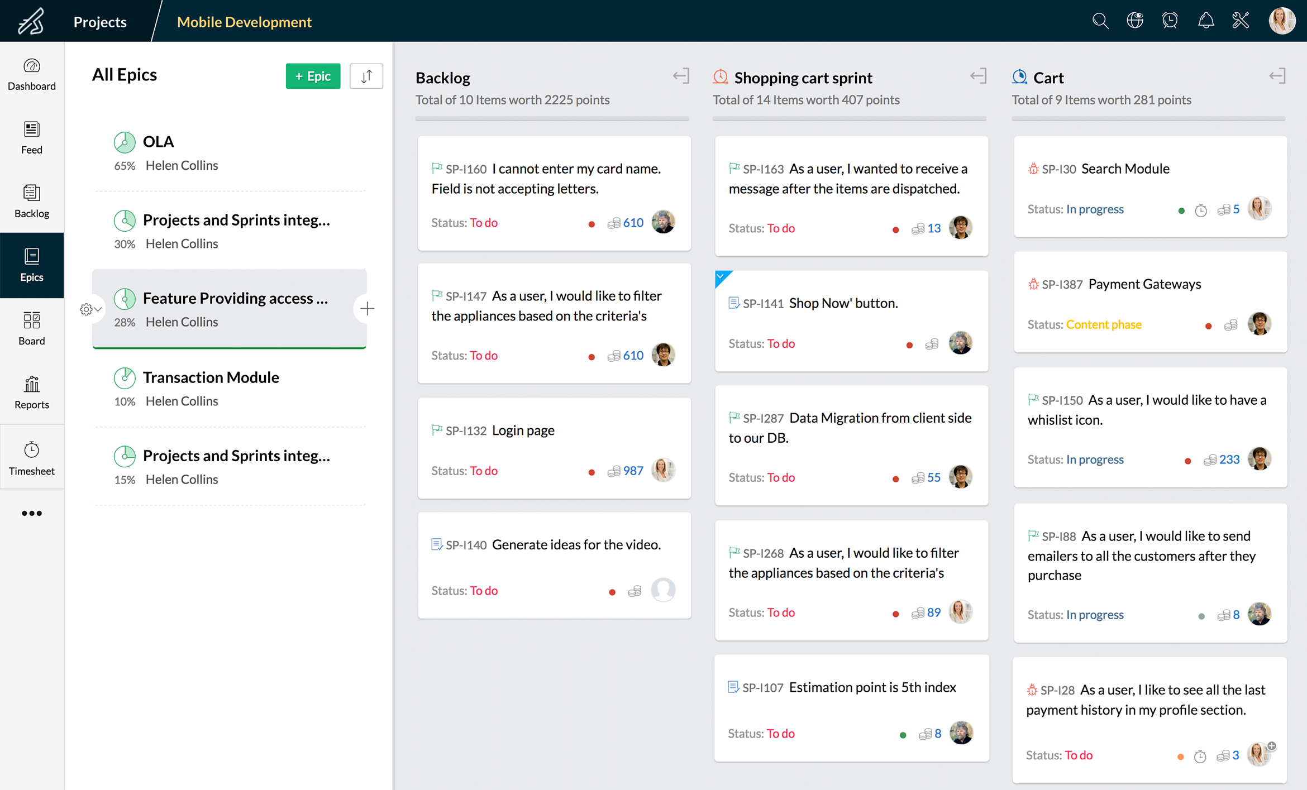Open the In progress status of Search Module

1094,209
